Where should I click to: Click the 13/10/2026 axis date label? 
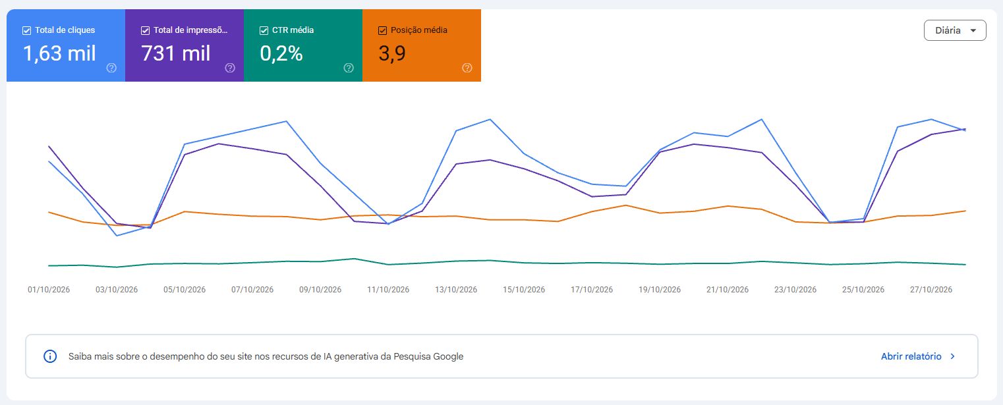(456, 290)
